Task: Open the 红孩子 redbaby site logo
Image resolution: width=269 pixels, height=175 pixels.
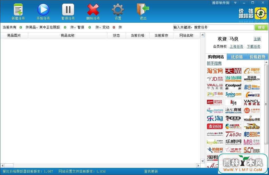Action: [233, 150]
